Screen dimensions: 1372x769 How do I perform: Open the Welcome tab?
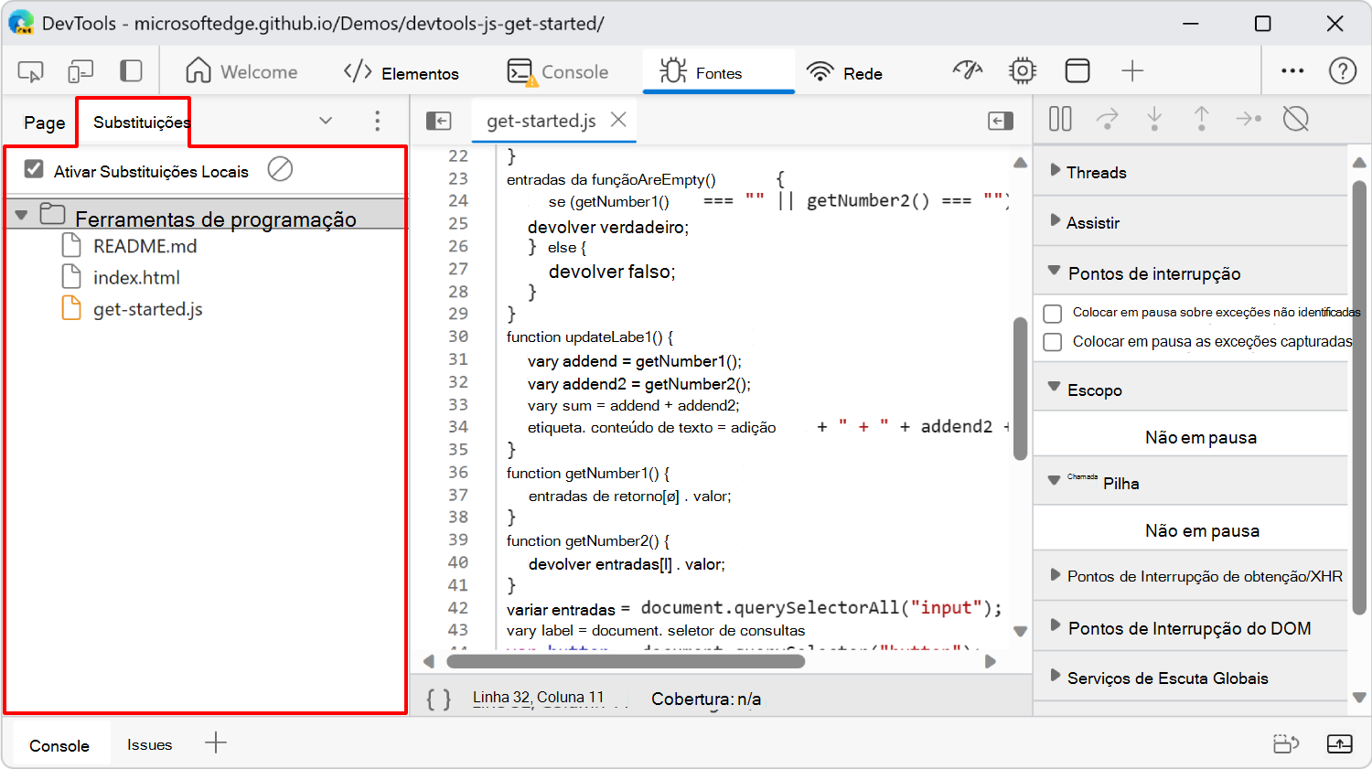click(x=241, y=71)
